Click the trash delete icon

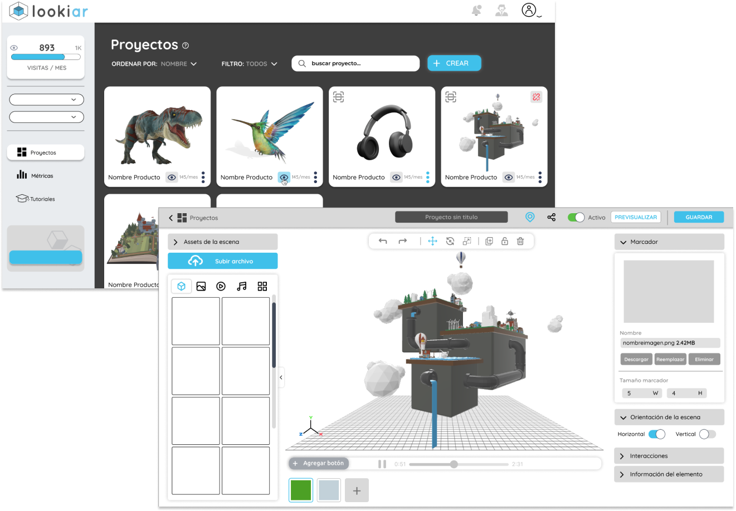(520, 241)
